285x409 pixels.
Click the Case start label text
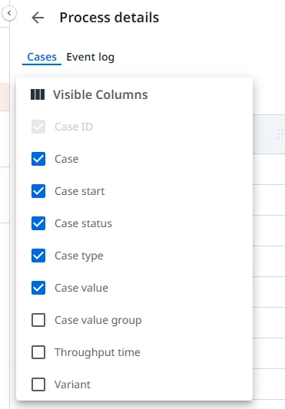point(80,192)
